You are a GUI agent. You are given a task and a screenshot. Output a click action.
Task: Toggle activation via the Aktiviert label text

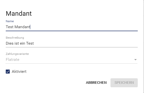click(x=19, y=72)
